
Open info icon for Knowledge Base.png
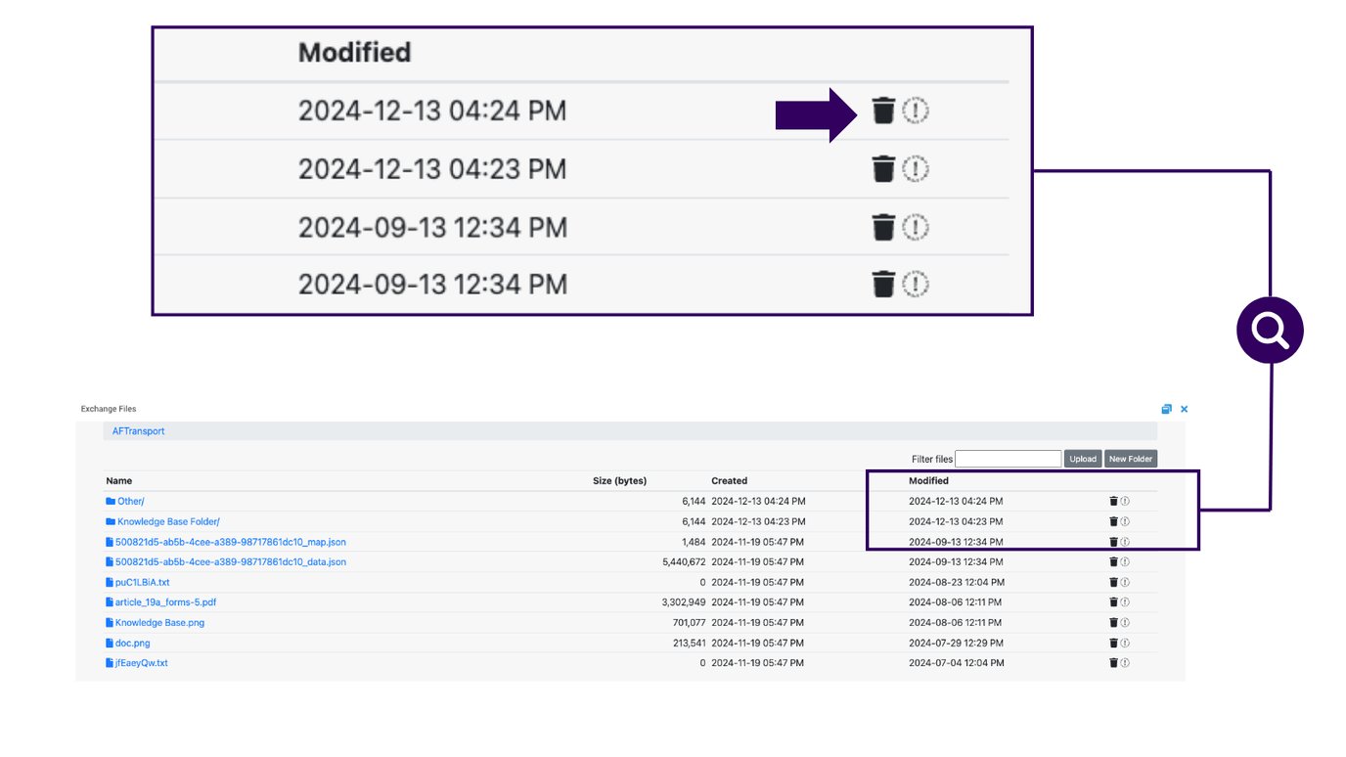tap(1124, 622)
